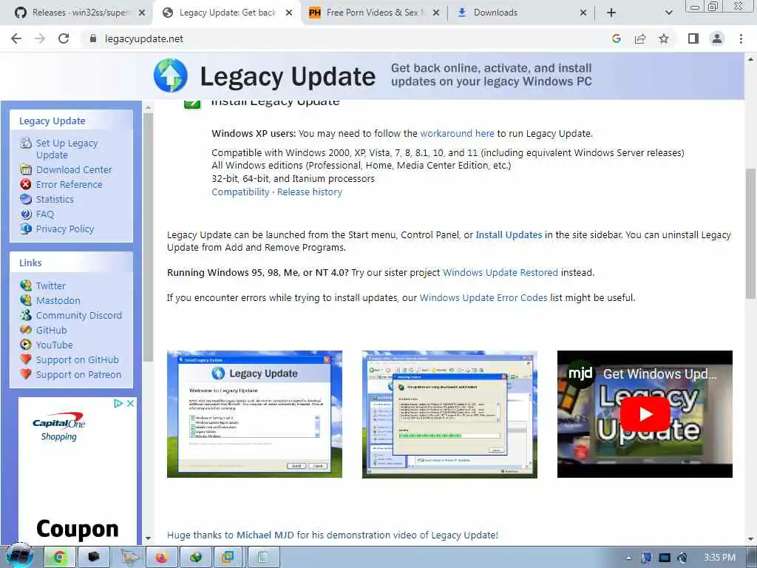Screen dimensions: 757x568
Task: Click the sidebar scrollbar up arrow
Action: pos(148,107)
